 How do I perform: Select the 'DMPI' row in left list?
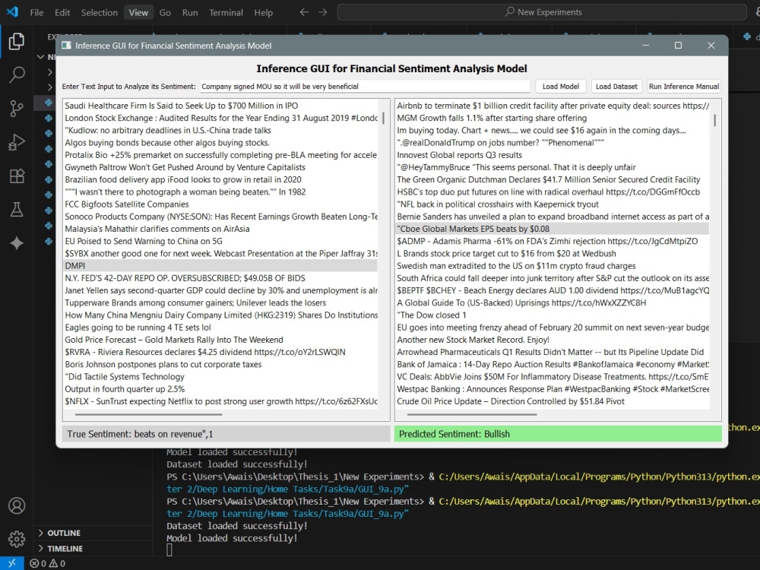(x=220, y=265)
